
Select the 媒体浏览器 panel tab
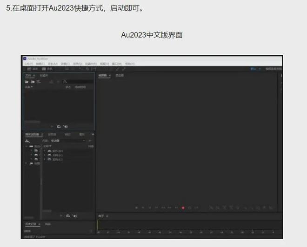coord(32,135)
